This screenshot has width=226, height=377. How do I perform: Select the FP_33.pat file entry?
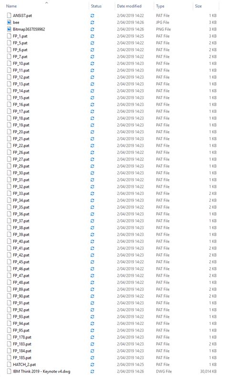[21, 194]
